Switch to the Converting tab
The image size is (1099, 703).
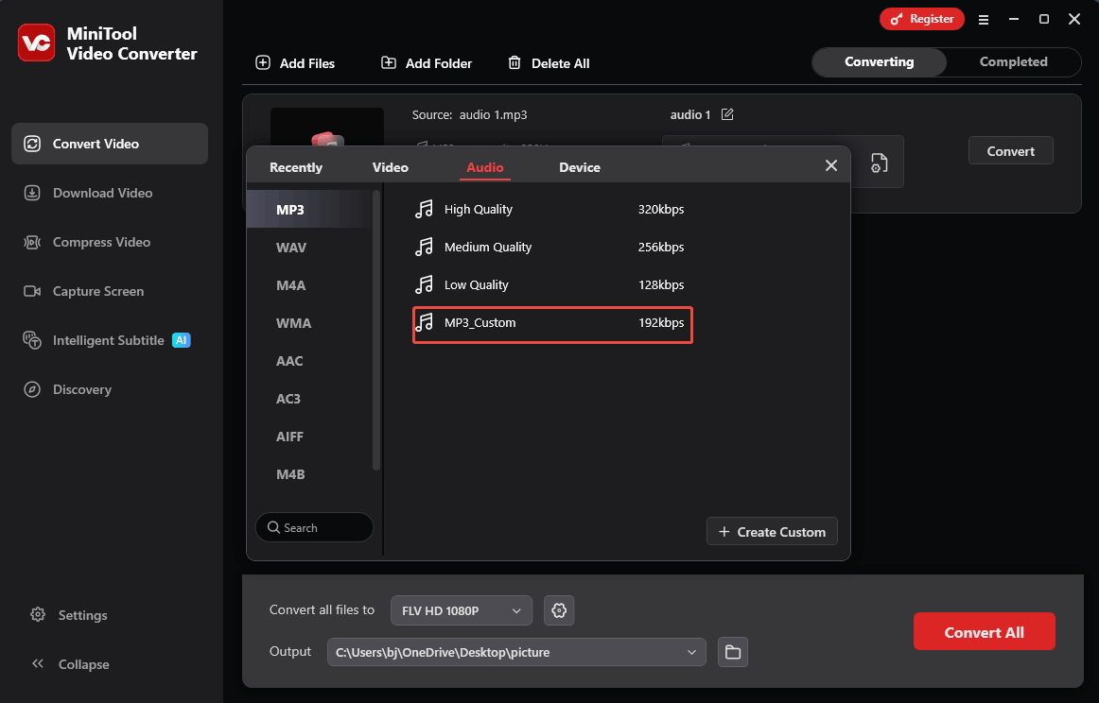pos(879,61)
